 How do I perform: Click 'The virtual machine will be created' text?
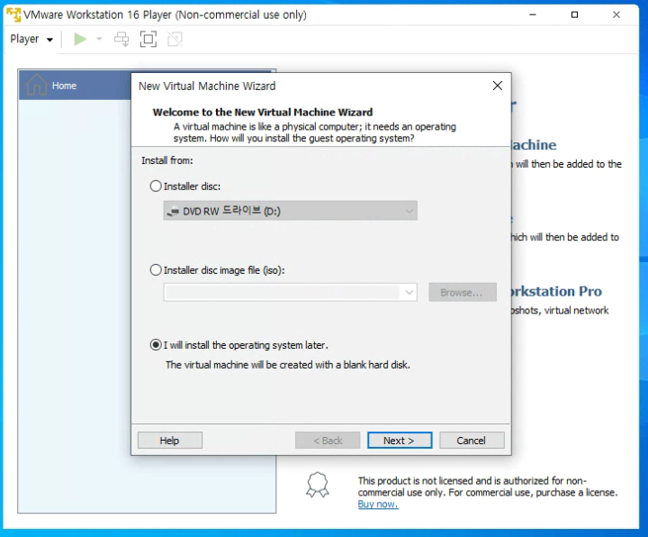pyautogui.click(x=288, y=365)
